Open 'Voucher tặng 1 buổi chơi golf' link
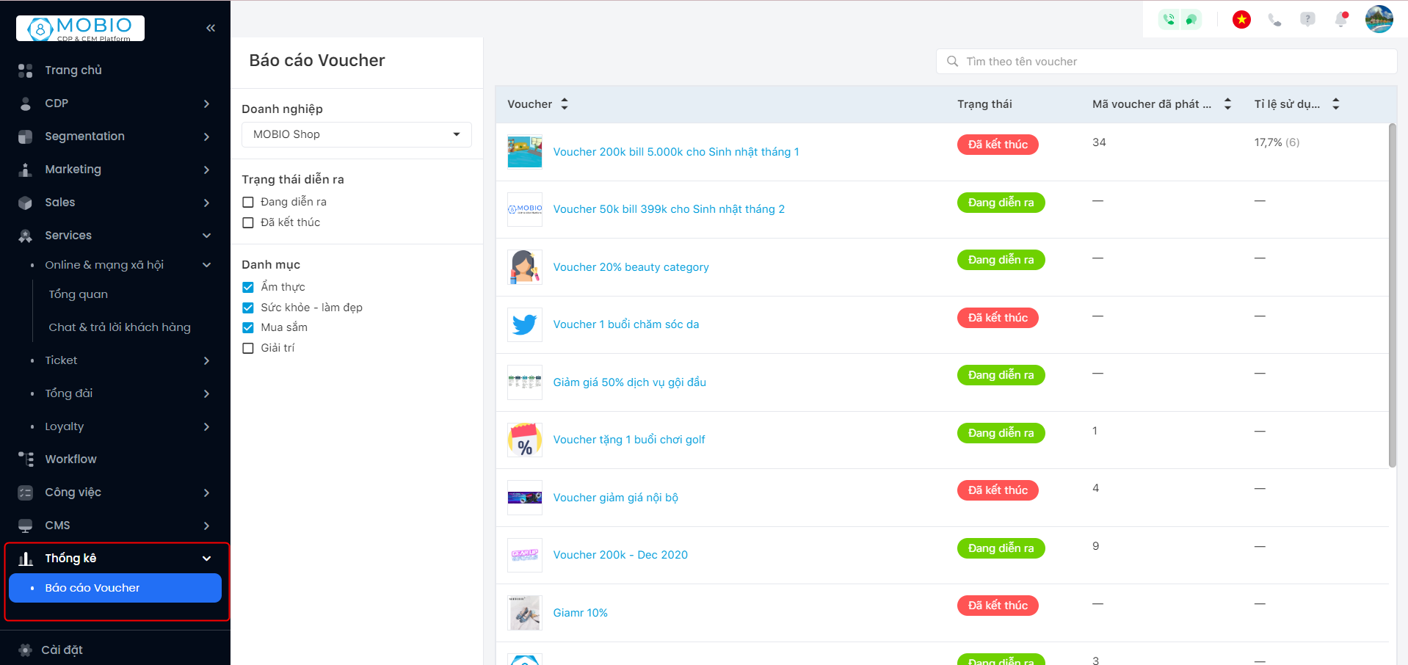The image size is (1408, 665). click(628, 440)
